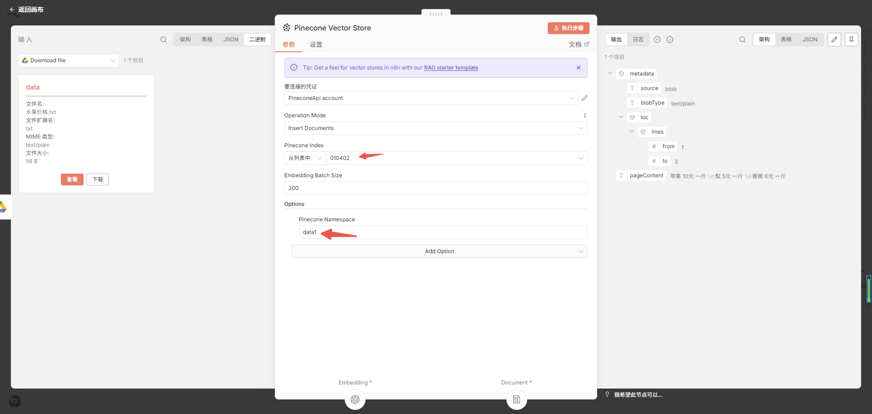Click the Pinecone node logo icon

(x=287, y=28)
